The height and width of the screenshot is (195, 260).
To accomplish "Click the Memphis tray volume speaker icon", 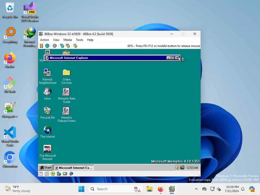I will tap(177, 168).
